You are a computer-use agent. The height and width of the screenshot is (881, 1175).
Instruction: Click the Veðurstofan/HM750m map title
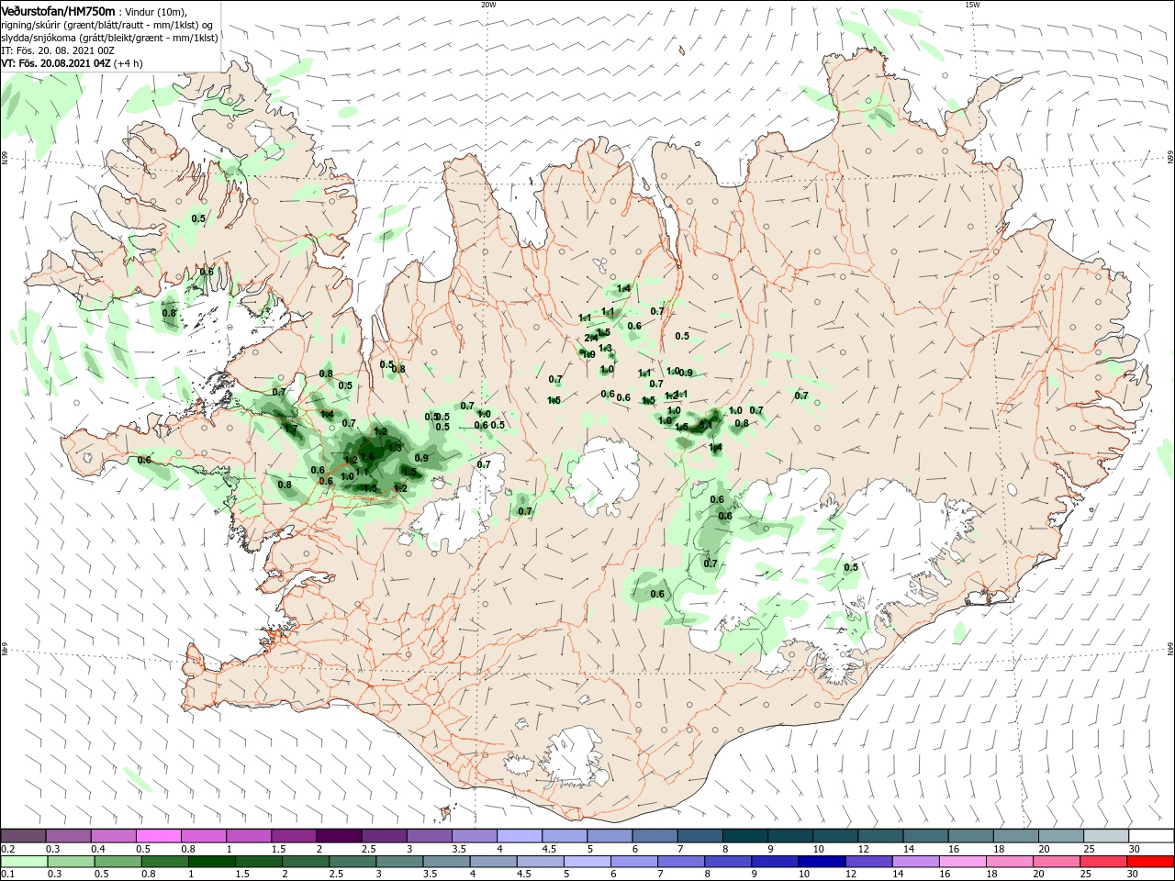pyautogui.click(x=59, y=10)
